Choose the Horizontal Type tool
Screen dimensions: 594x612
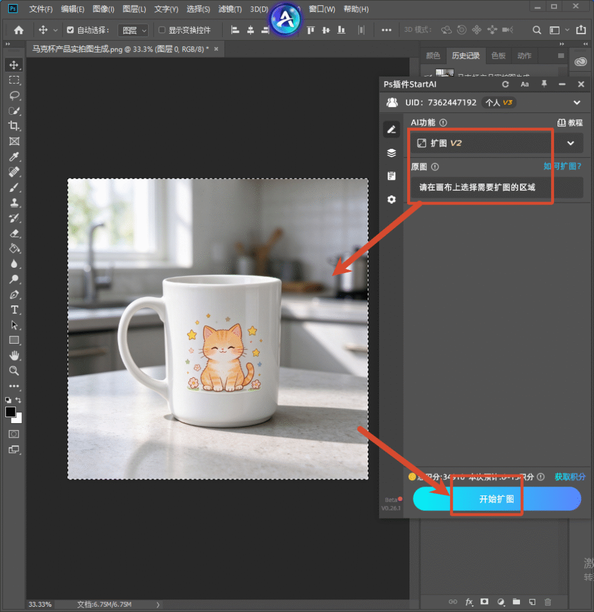click(14, 310)
